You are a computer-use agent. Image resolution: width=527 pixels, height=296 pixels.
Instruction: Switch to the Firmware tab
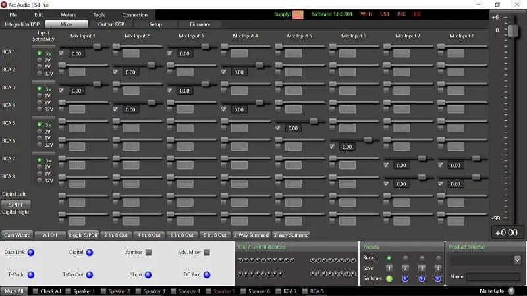click(x=200, y=24)
